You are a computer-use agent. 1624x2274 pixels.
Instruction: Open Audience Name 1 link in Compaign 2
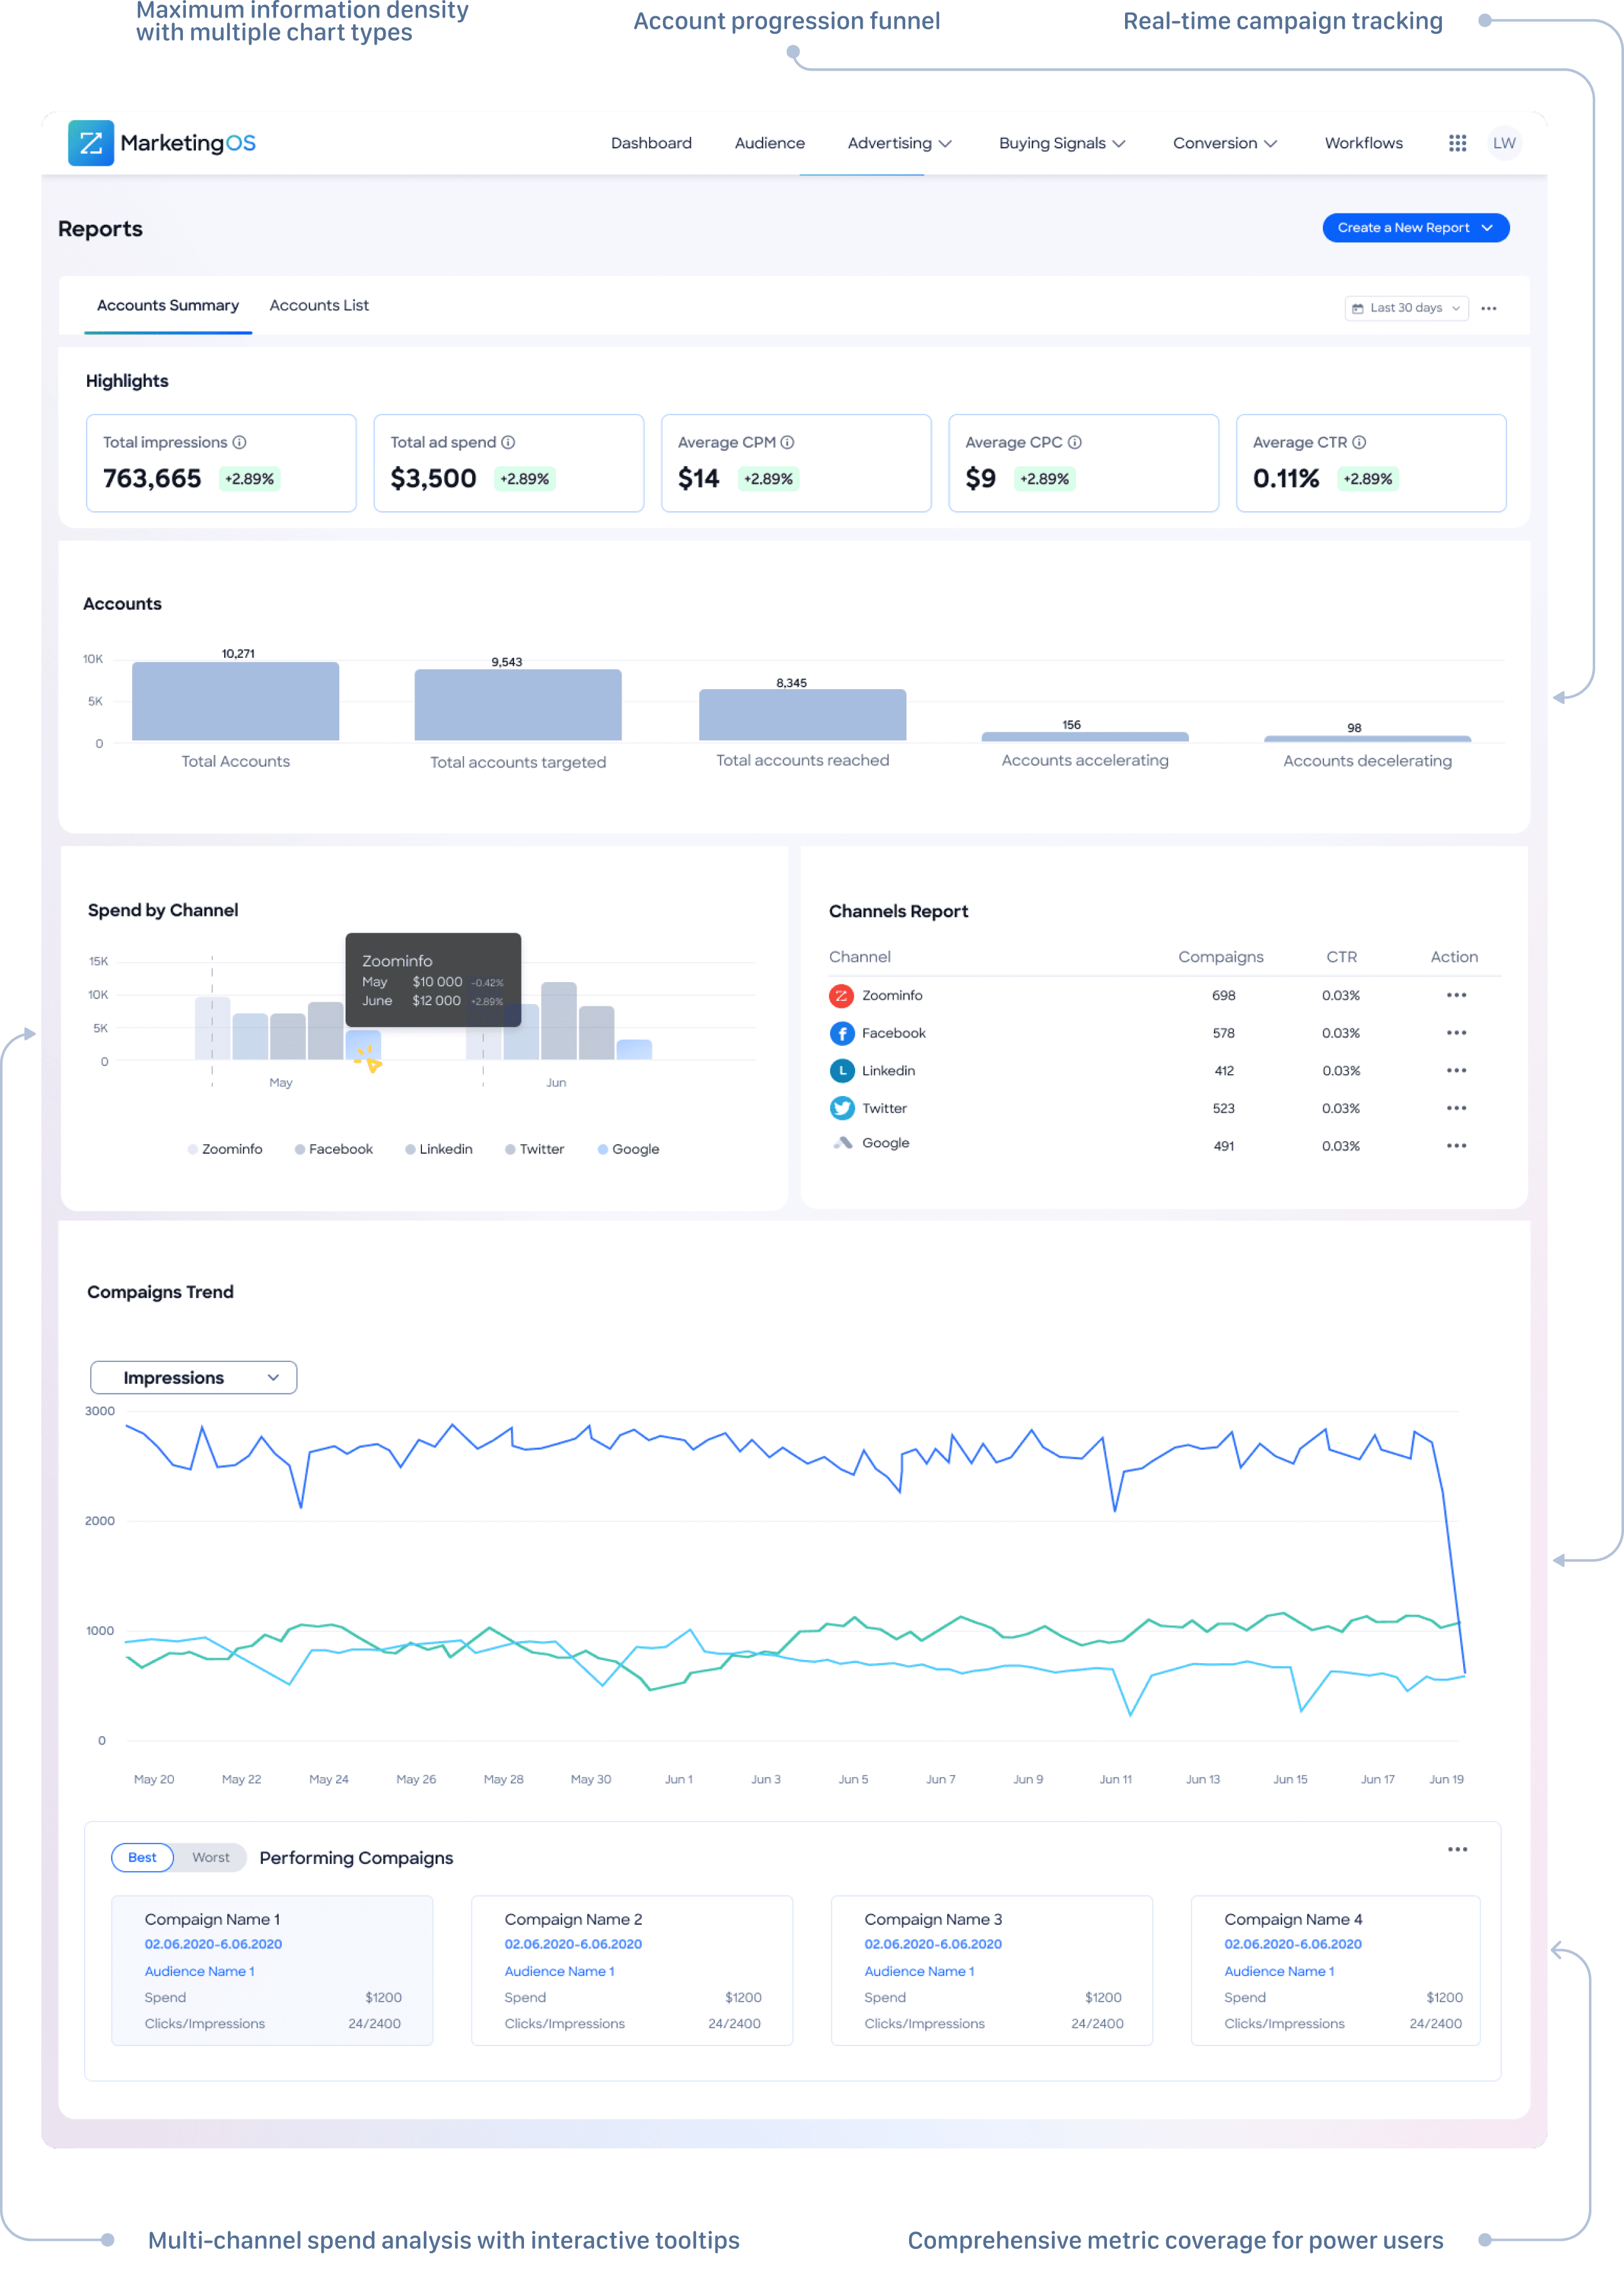(559, 1971)
